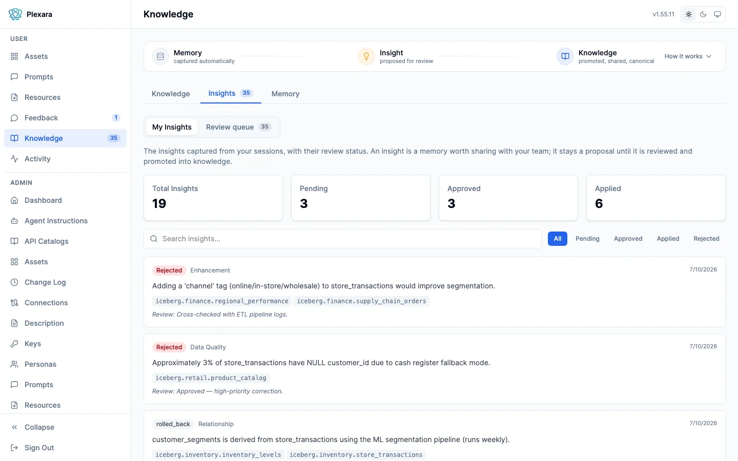Click the iceberg.finance.supply_chain_orders tag
738x461 pixels.
pyautogui.click(x=361, y=301)
